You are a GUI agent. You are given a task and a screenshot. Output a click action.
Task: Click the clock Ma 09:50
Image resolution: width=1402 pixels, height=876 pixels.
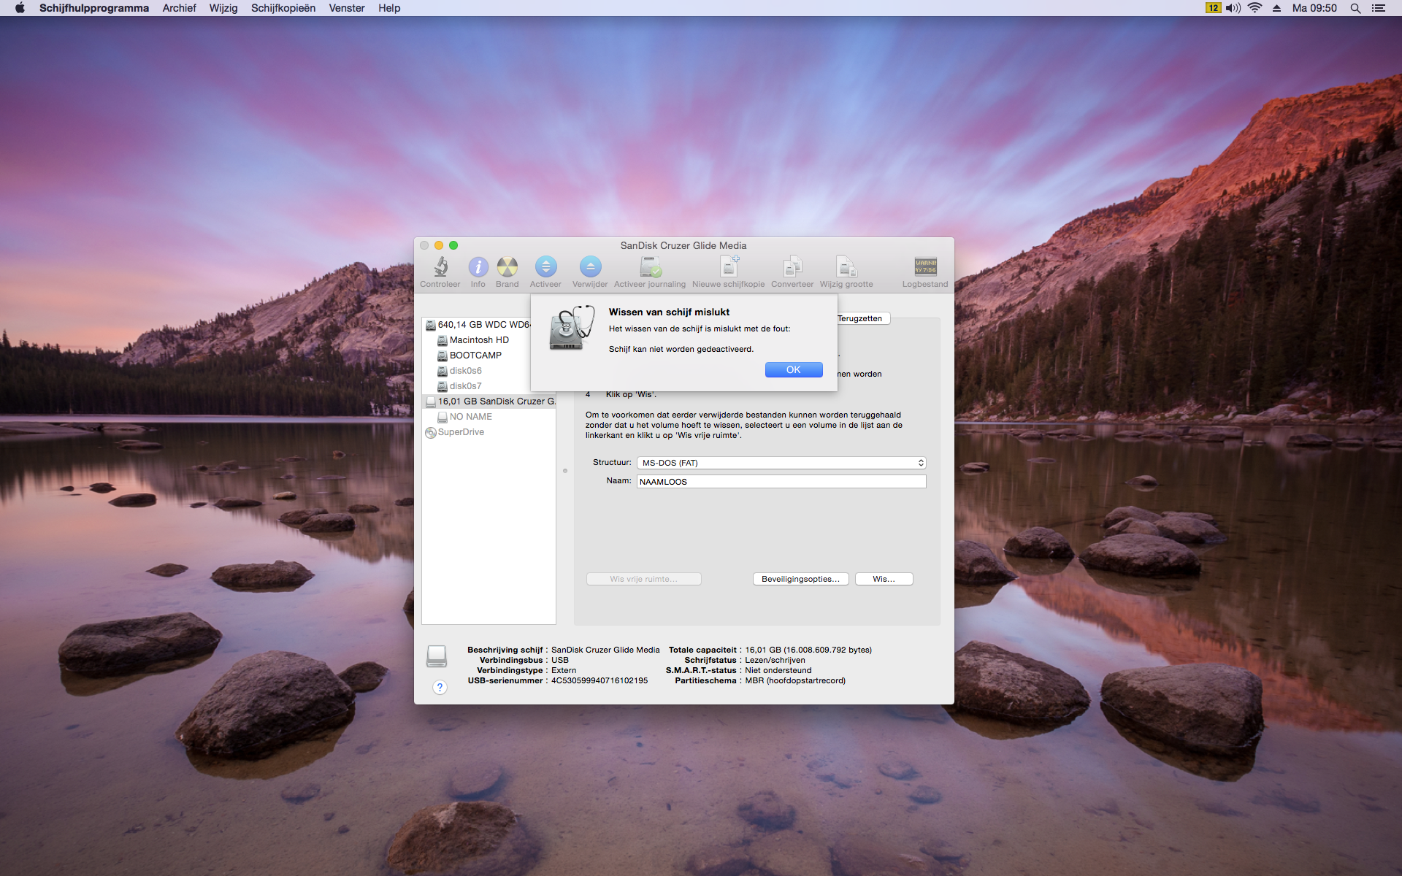[x=1314, y=8]
